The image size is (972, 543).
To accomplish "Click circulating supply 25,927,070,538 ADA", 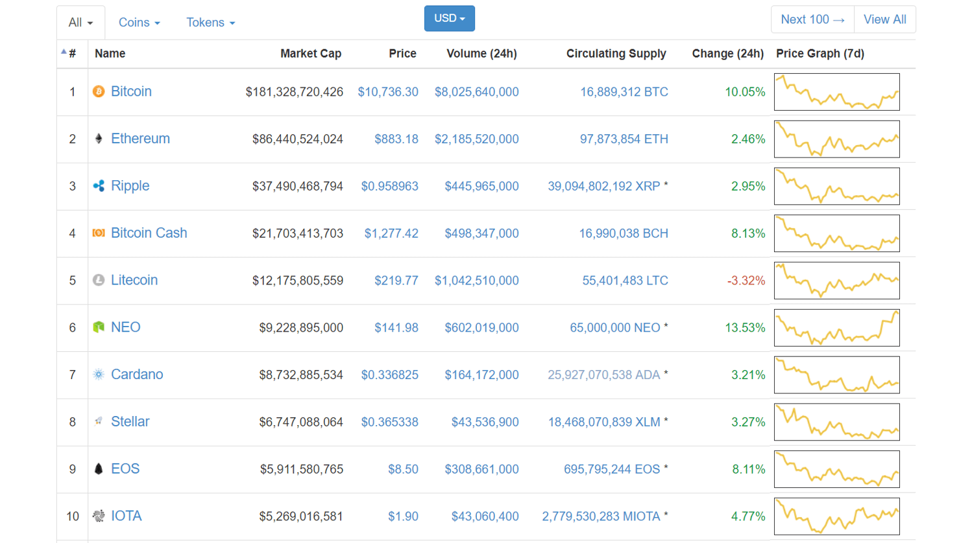I will 604,375.
